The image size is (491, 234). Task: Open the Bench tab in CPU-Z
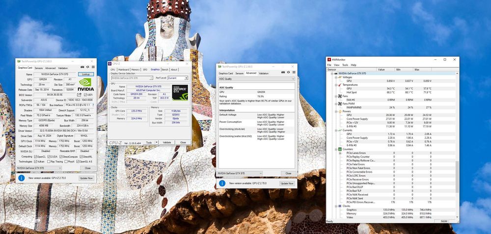point(165,70)
